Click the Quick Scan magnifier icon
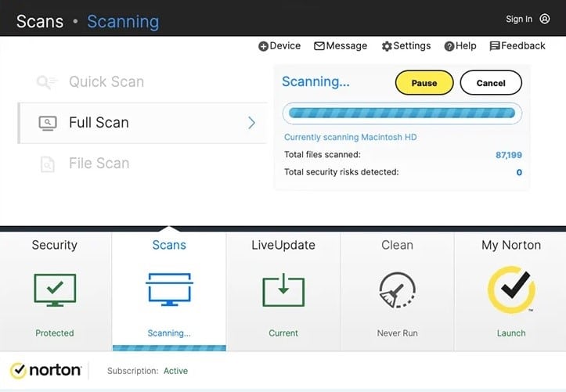Viewport: 566px width, 392px height. point(47,82)
